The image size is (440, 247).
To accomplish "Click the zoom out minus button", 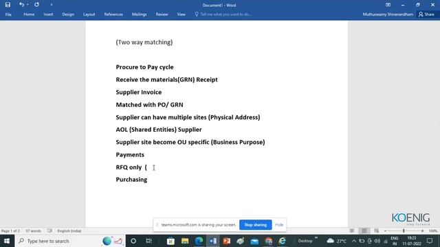I will point(385,231).
